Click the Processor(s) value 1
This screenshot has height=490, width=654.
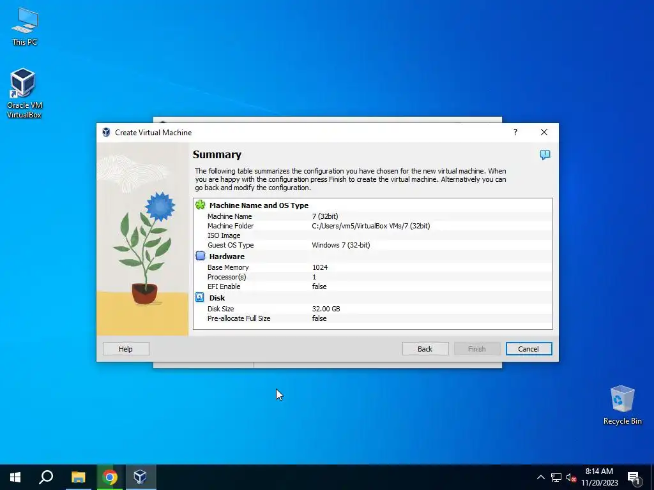pos(314,277)
